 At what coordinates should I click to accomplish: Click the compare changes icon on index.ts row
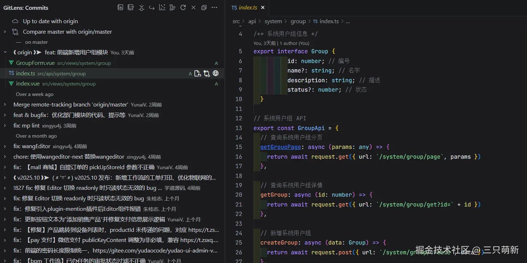click(x=207, y=74)
